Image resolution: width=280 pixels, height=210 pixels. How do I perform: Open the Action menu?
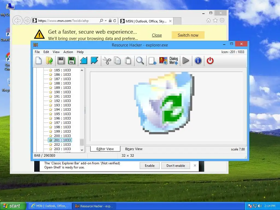coord(68,52)
